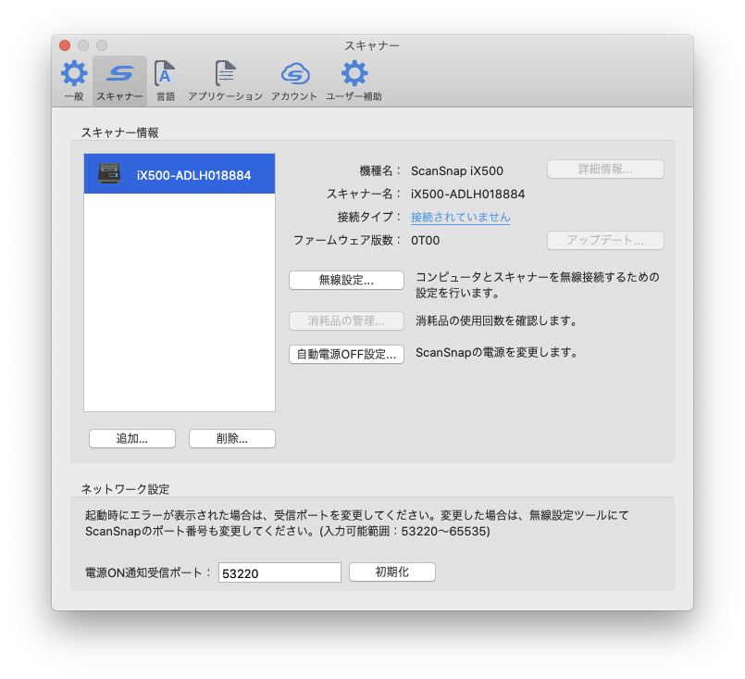
Task: Open 自動電源OFF設定... settings
Action: [346, 355]
